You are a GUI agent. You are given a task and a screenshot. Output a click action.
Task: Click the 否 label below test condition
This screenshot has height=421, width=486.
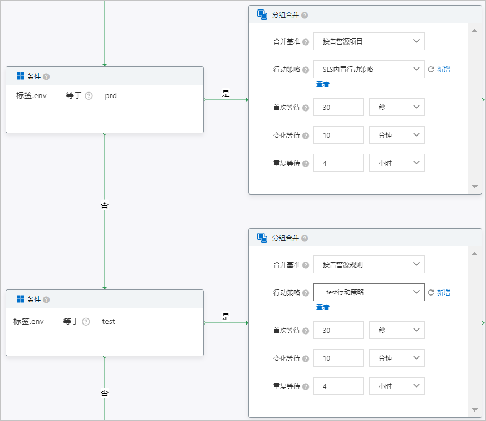pyautogui.click(x=105, y=393)
